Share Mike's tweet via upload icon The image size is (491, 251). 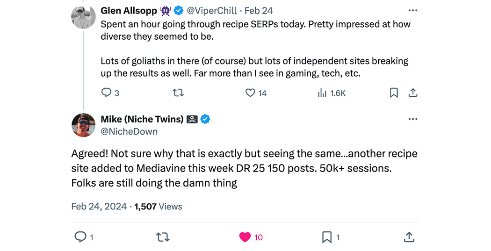coord(409,237)
